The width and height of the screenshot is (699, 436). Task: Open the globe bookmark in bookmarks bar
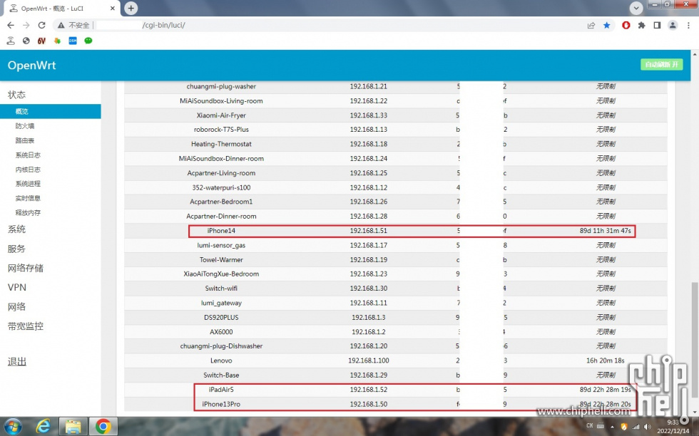26,41
